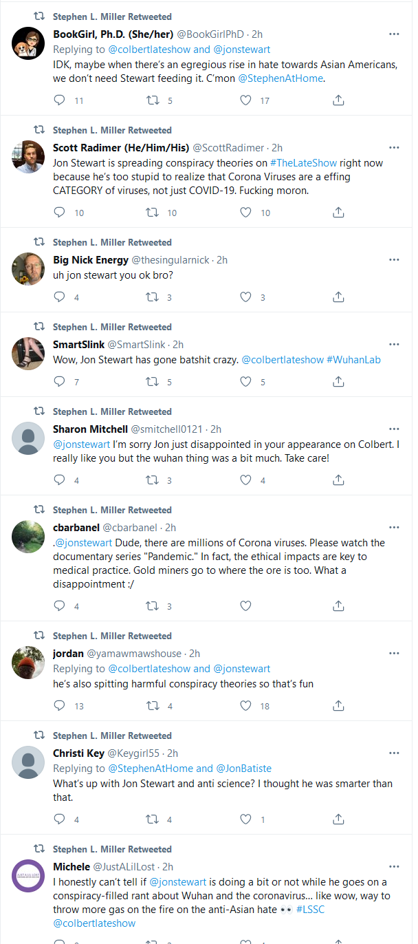Image resolution: width=418 pixels, height=944 pixels.
Task: Click jordan's avatar image
Action: tap(28, 663)
